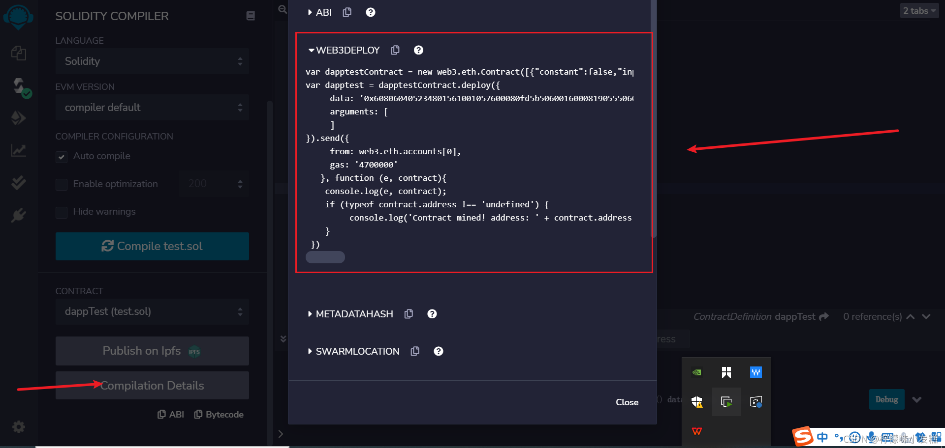Open the 2 tabs dropdown
This screenshot has height=448, width=945.
pos(919,11)
